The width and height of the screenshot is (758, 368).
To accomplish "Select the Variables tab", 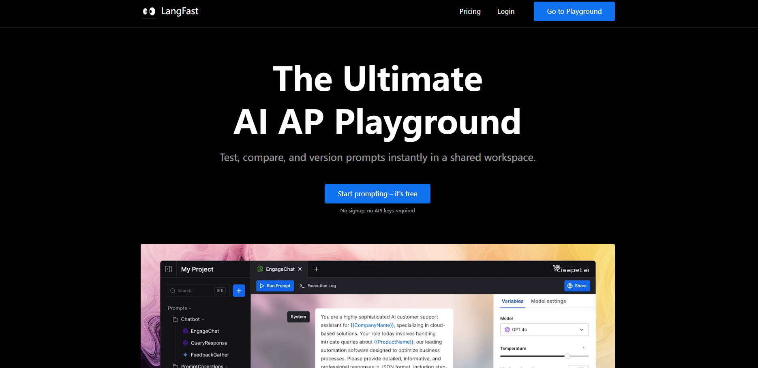I will tap(512, 301).
